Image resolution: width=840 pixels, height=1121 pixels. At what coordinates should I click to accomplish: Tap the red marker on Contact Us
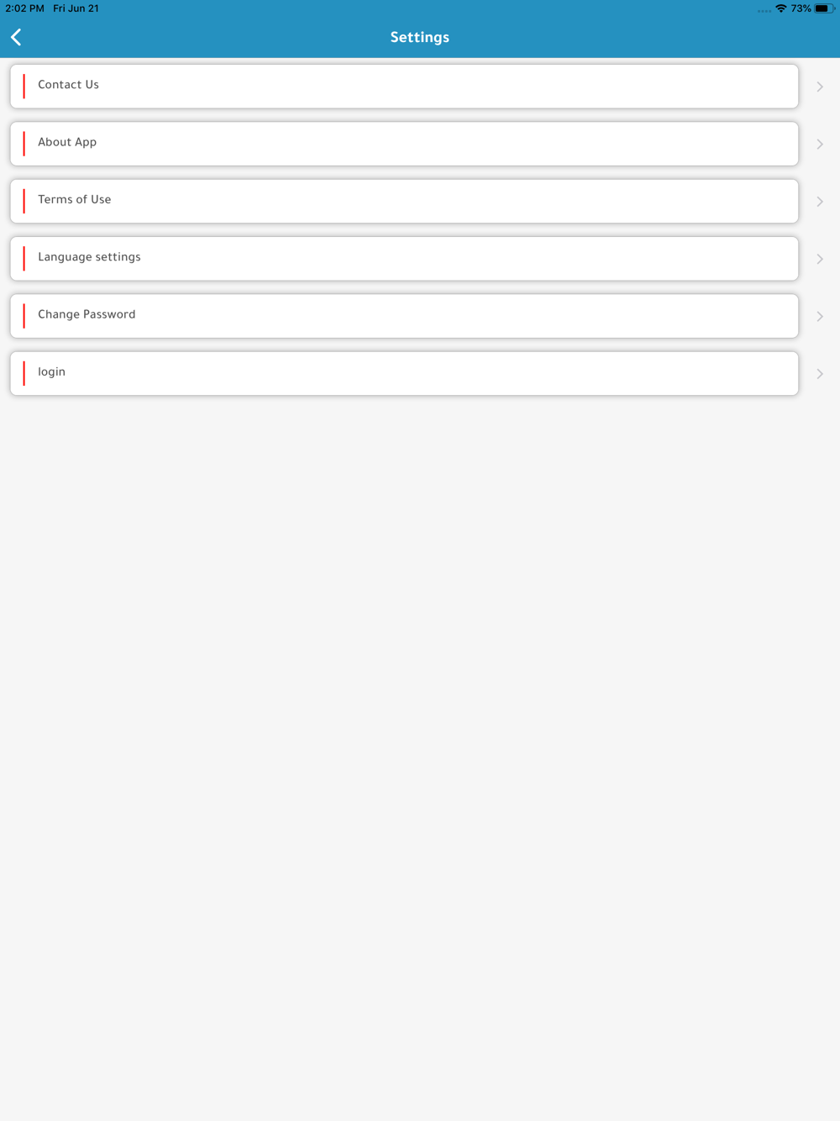[24, 86]
